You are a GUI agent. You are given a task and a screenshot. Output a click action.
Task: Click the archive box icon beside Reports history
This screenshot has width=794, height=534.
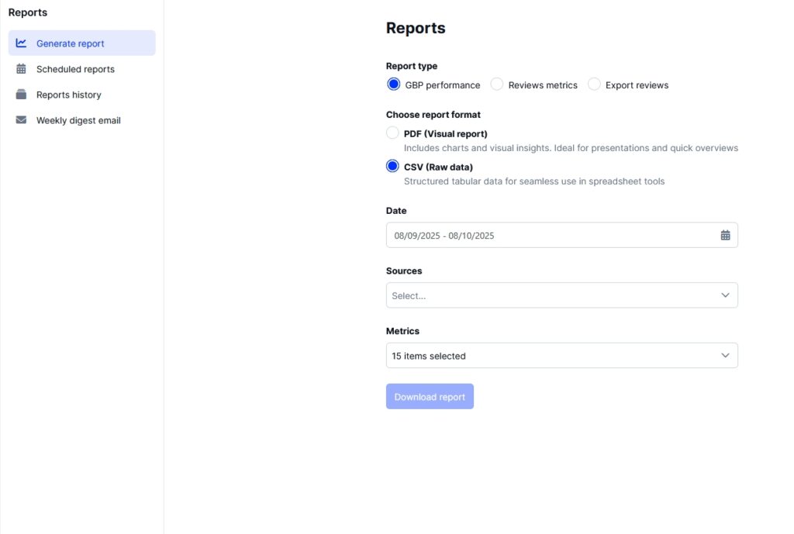tap(21, 95)
